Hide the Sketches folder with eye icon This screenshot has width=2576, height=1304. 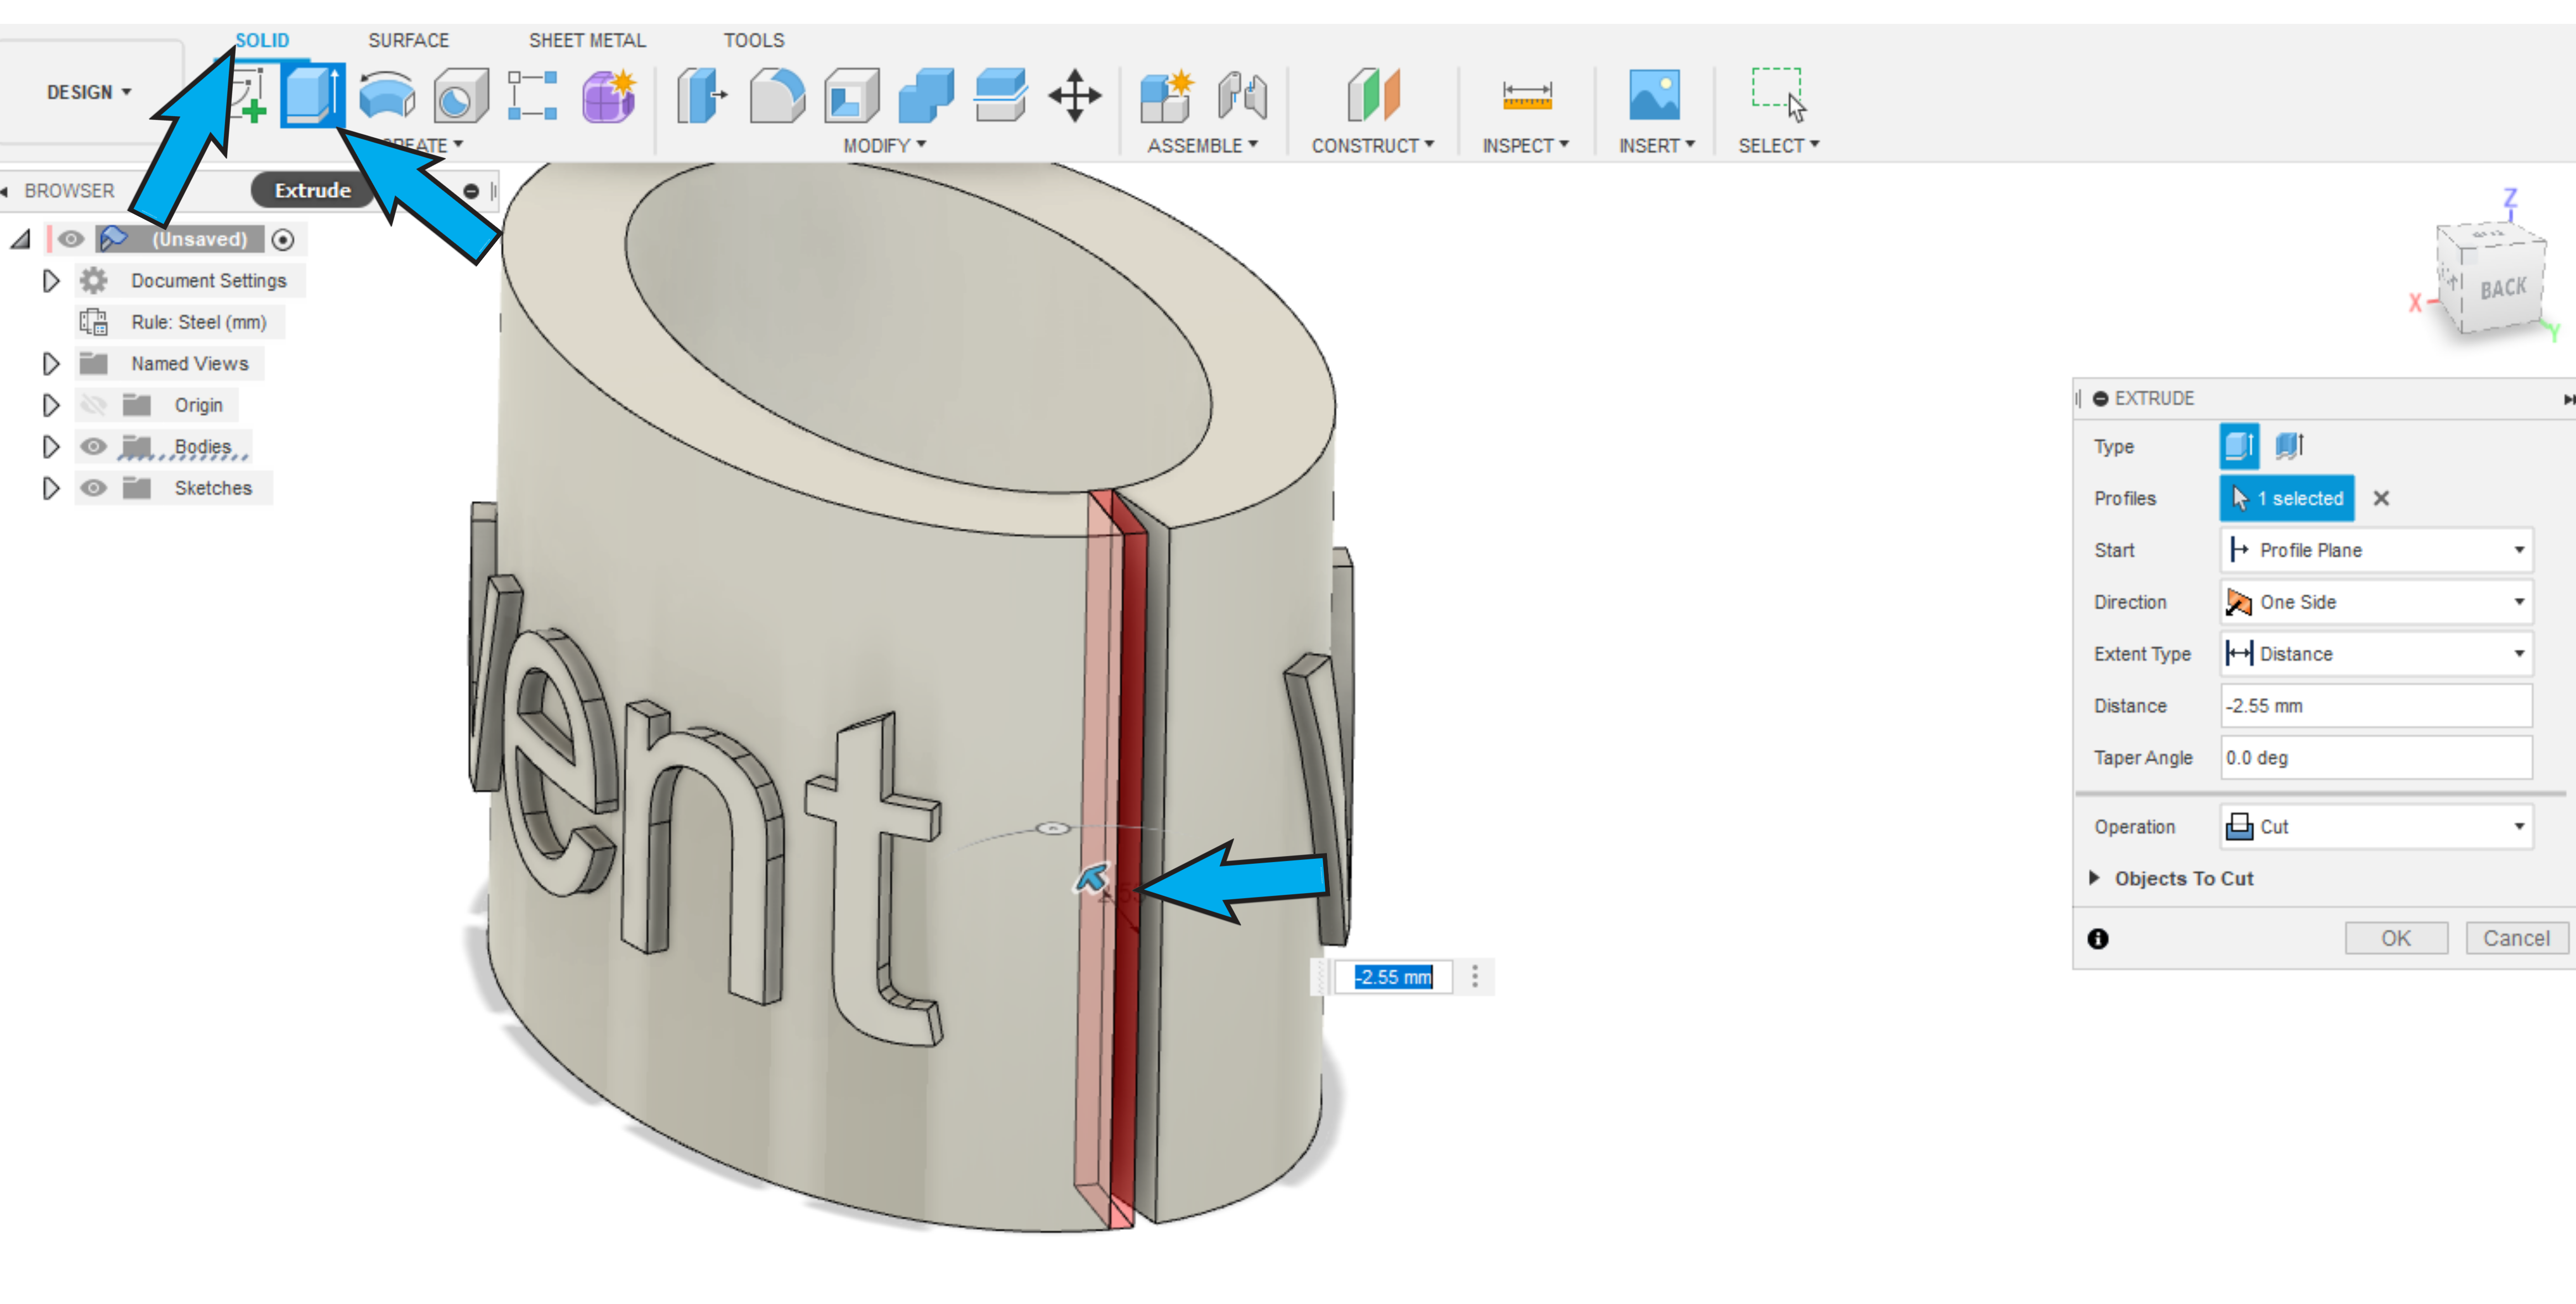93,488
